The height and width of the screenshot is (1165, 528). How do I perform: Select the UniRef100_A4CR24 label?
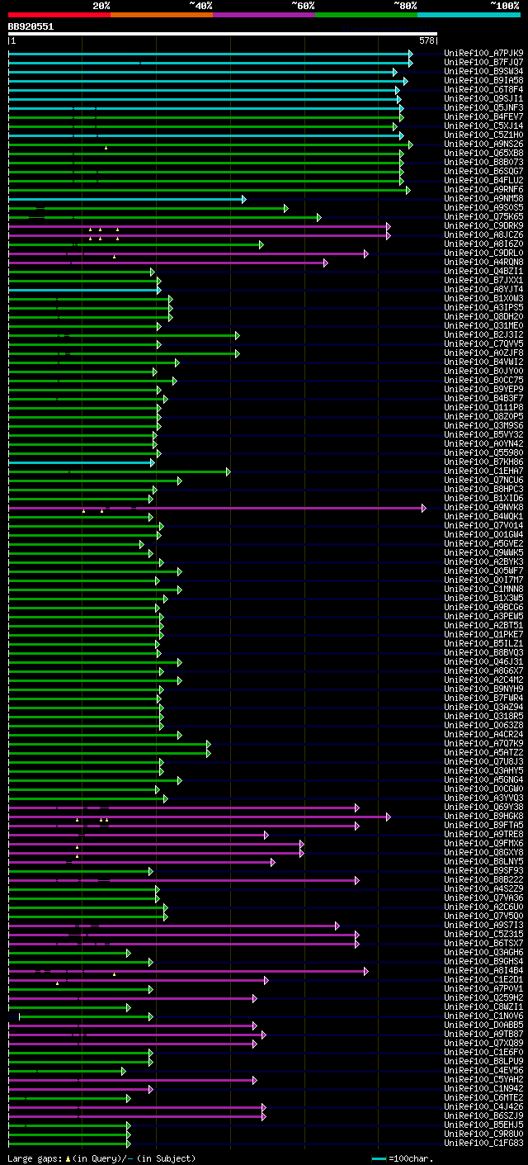tap(483, 735)
